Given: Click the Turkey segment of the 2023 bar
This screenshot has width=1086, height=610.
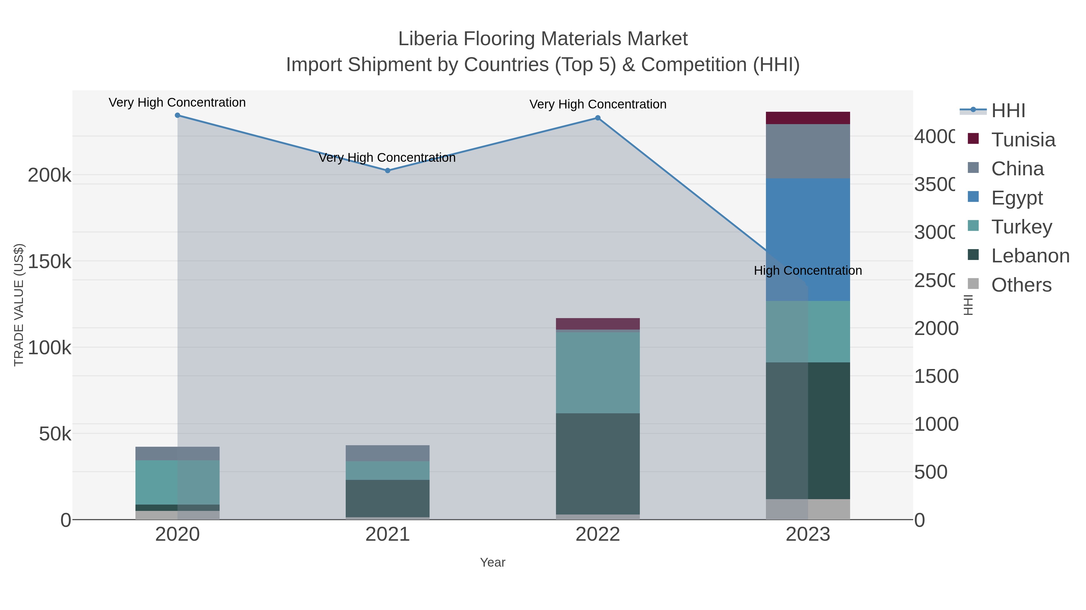Looking at the screenshot, I should [x=808, y=332].
